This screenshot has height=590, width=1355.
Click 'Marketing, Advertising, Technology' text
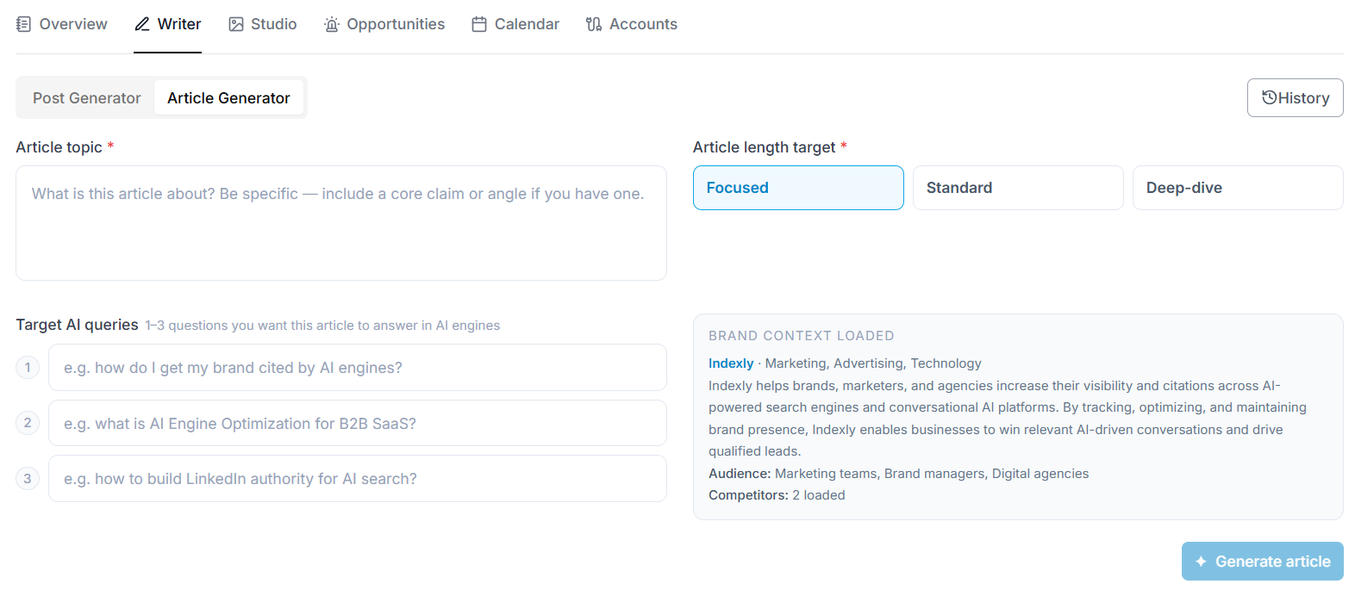click(873, 363)
